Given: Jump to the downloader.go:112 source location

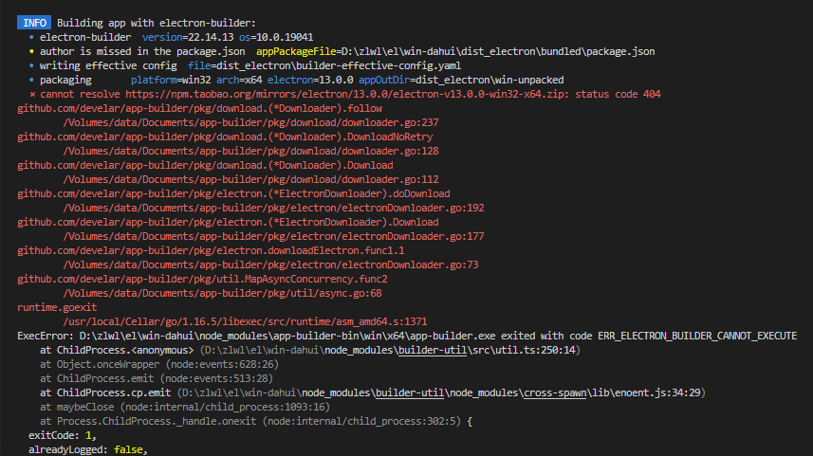Looking at the screenshot, I should 250,179.
